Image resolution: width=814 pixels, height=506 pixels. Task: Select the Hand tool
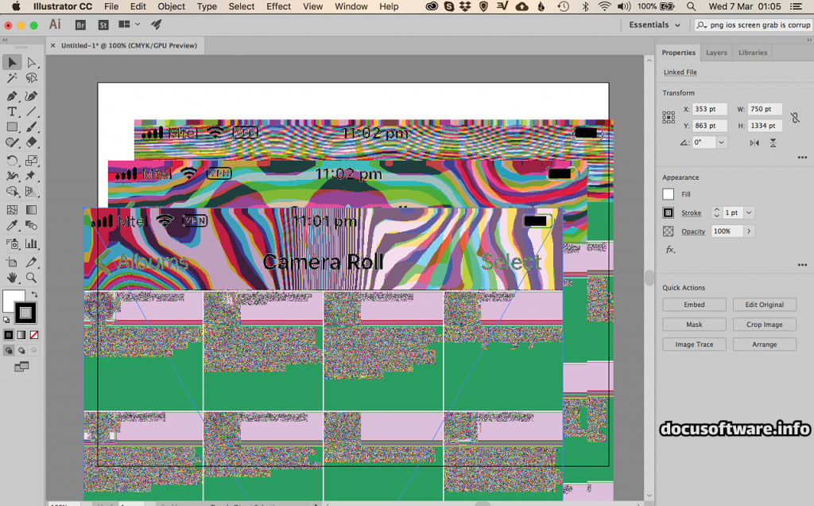(x=12, y=278)
